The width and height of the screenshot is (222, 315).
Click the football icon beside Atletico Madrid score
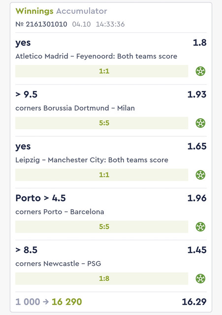200,71
